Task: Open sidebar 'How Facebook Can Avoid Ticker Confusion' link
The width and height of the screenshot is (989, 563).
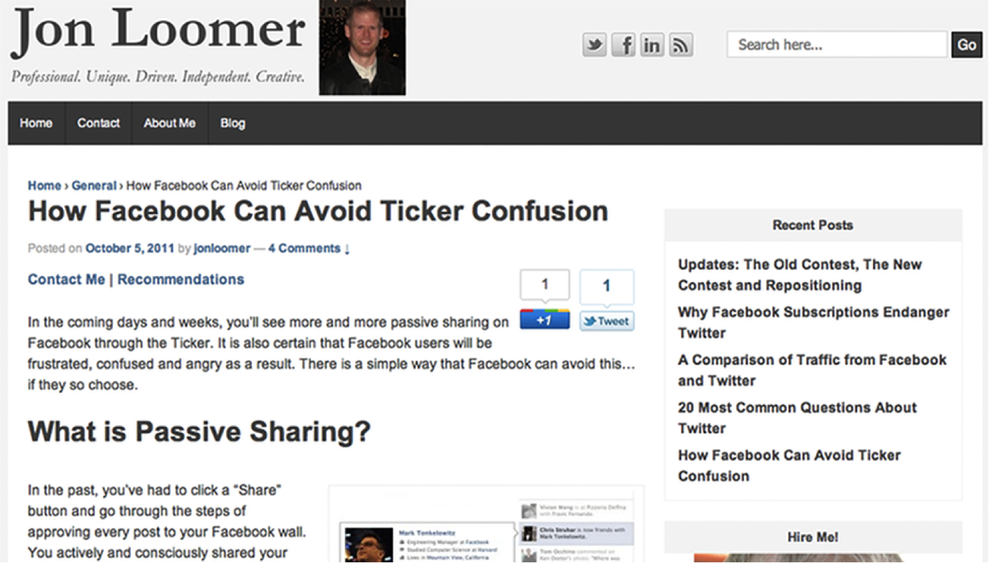Action: click(789, 465)
